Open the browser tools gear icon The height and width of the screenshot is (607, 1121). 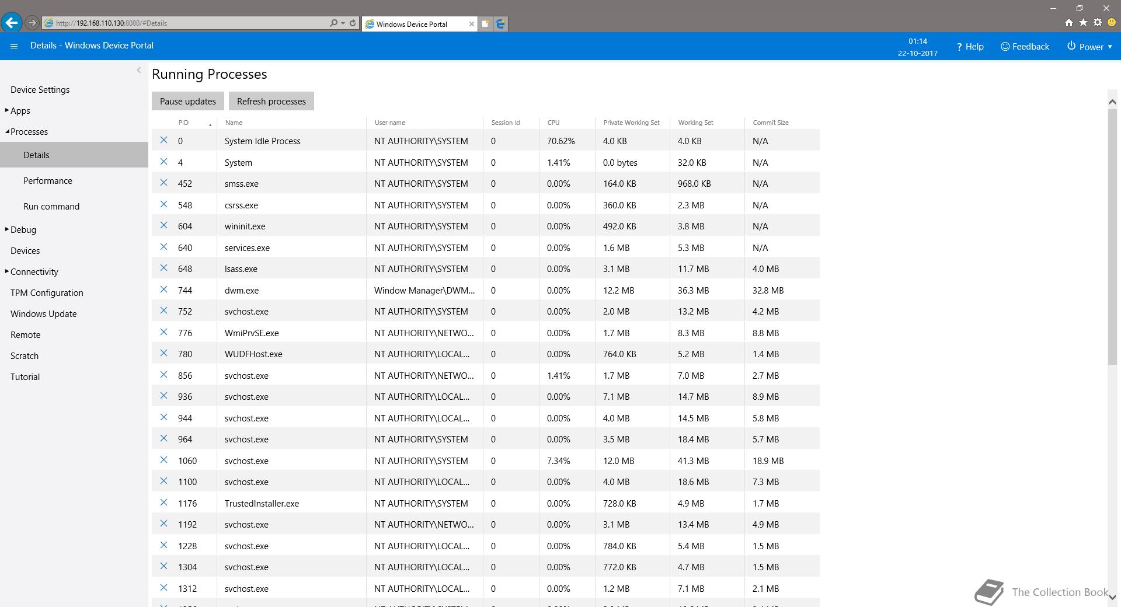(x=1098, y=23)
